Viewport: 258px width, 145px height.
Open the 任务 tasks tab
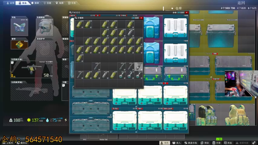[x=72, y=3]
